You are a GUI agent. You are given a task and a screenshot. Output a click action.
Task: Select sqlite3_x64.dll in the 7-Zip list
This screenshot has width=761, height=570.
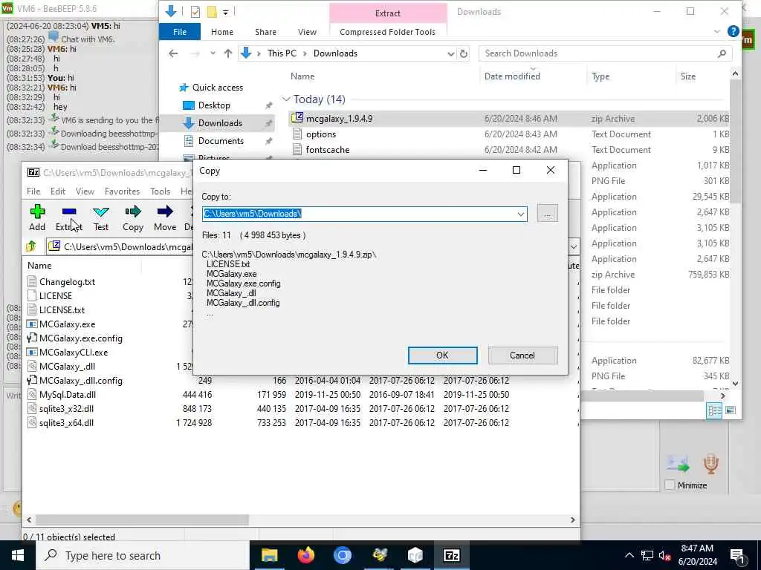[66, 422]
